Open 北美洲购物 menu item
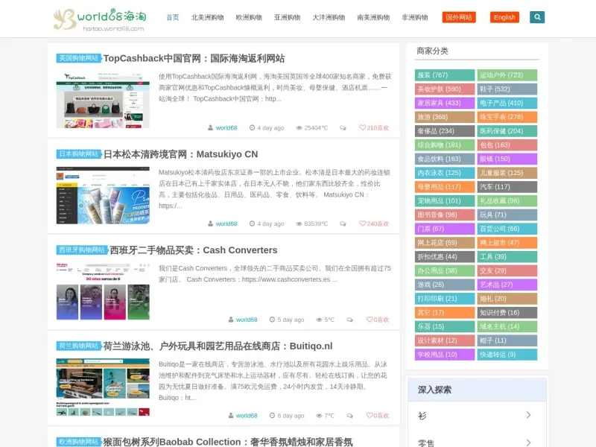The width and height of the screenshot is (596, 447). 208,17
